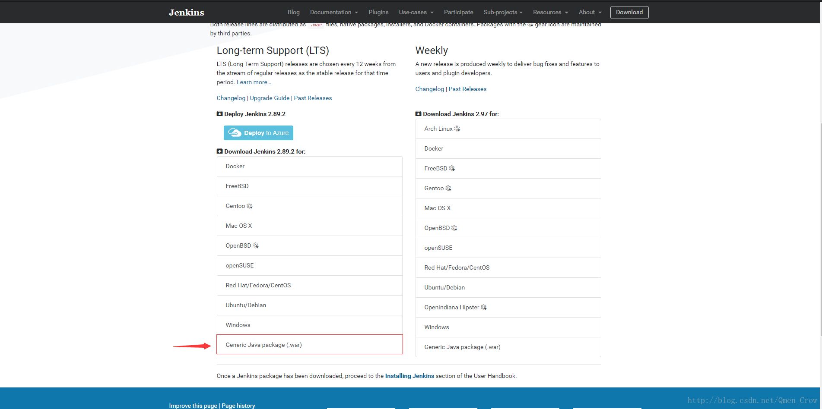Go to the Plugins page
822x409 pixels.
378,12
